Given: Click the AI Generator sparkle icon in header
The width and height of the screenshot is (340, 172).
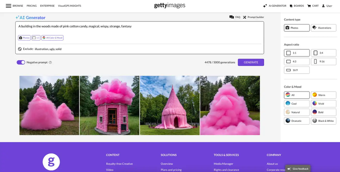Looking at the screenshot, I should [265, 6].
